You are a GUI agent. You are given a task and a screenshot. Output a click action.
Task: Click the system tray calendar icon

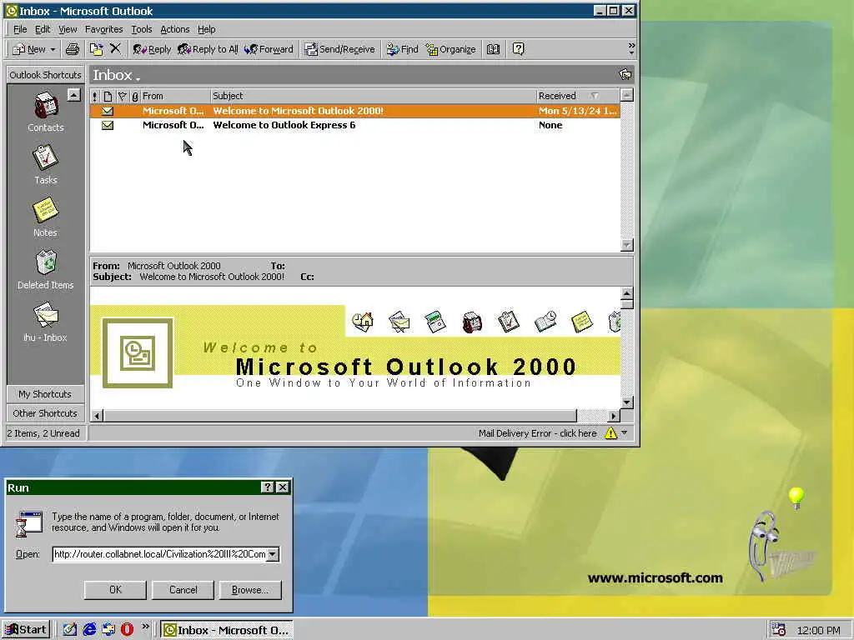coord(778,630)
